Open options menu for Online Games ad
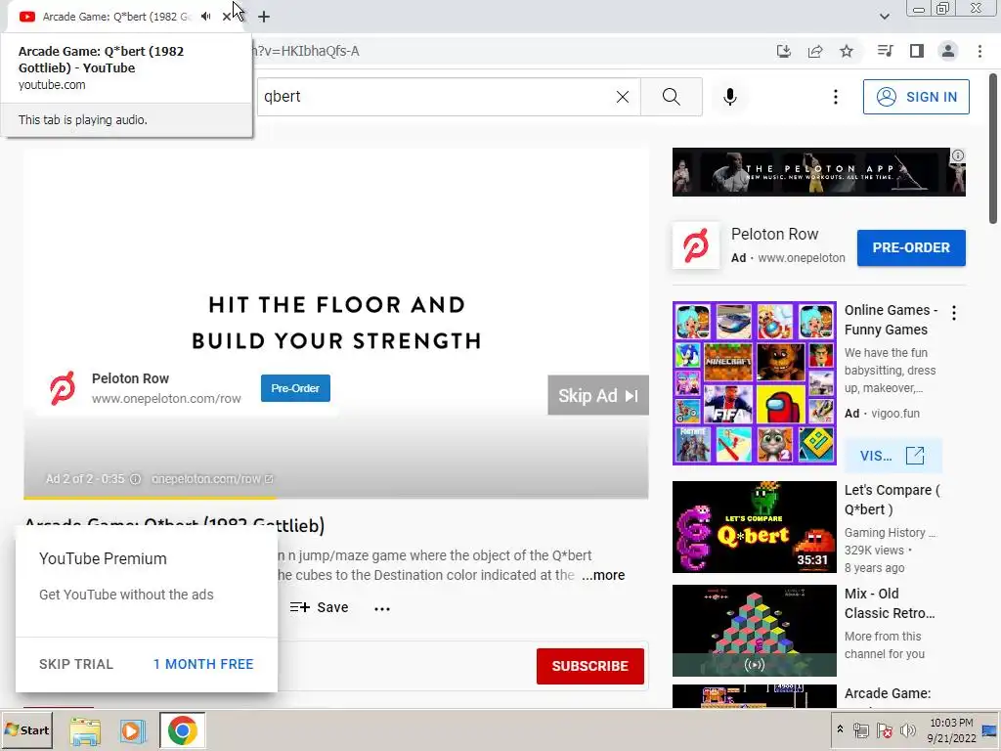Image resolution: width=1001 pixels, height=751 pixels. pos(954,313)
